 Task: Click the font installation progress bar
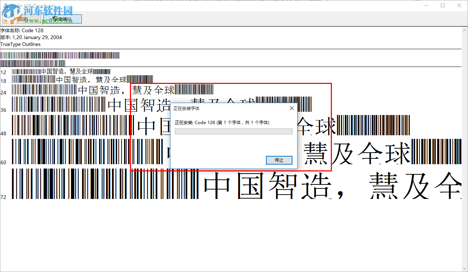233,131
